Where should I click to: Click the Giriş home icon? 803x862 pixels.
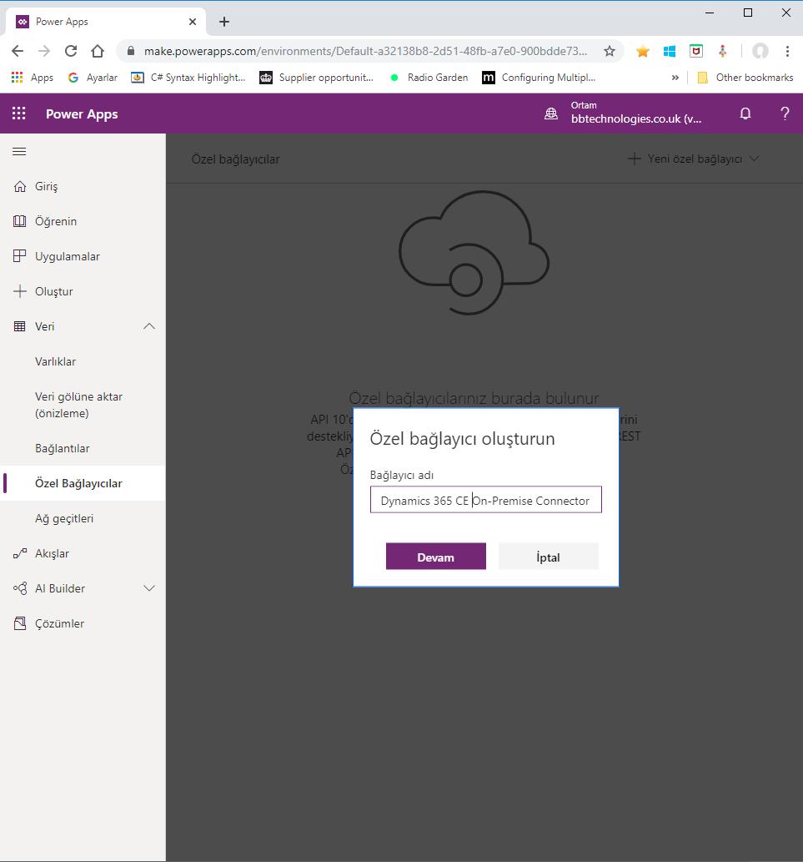(20, 186)
